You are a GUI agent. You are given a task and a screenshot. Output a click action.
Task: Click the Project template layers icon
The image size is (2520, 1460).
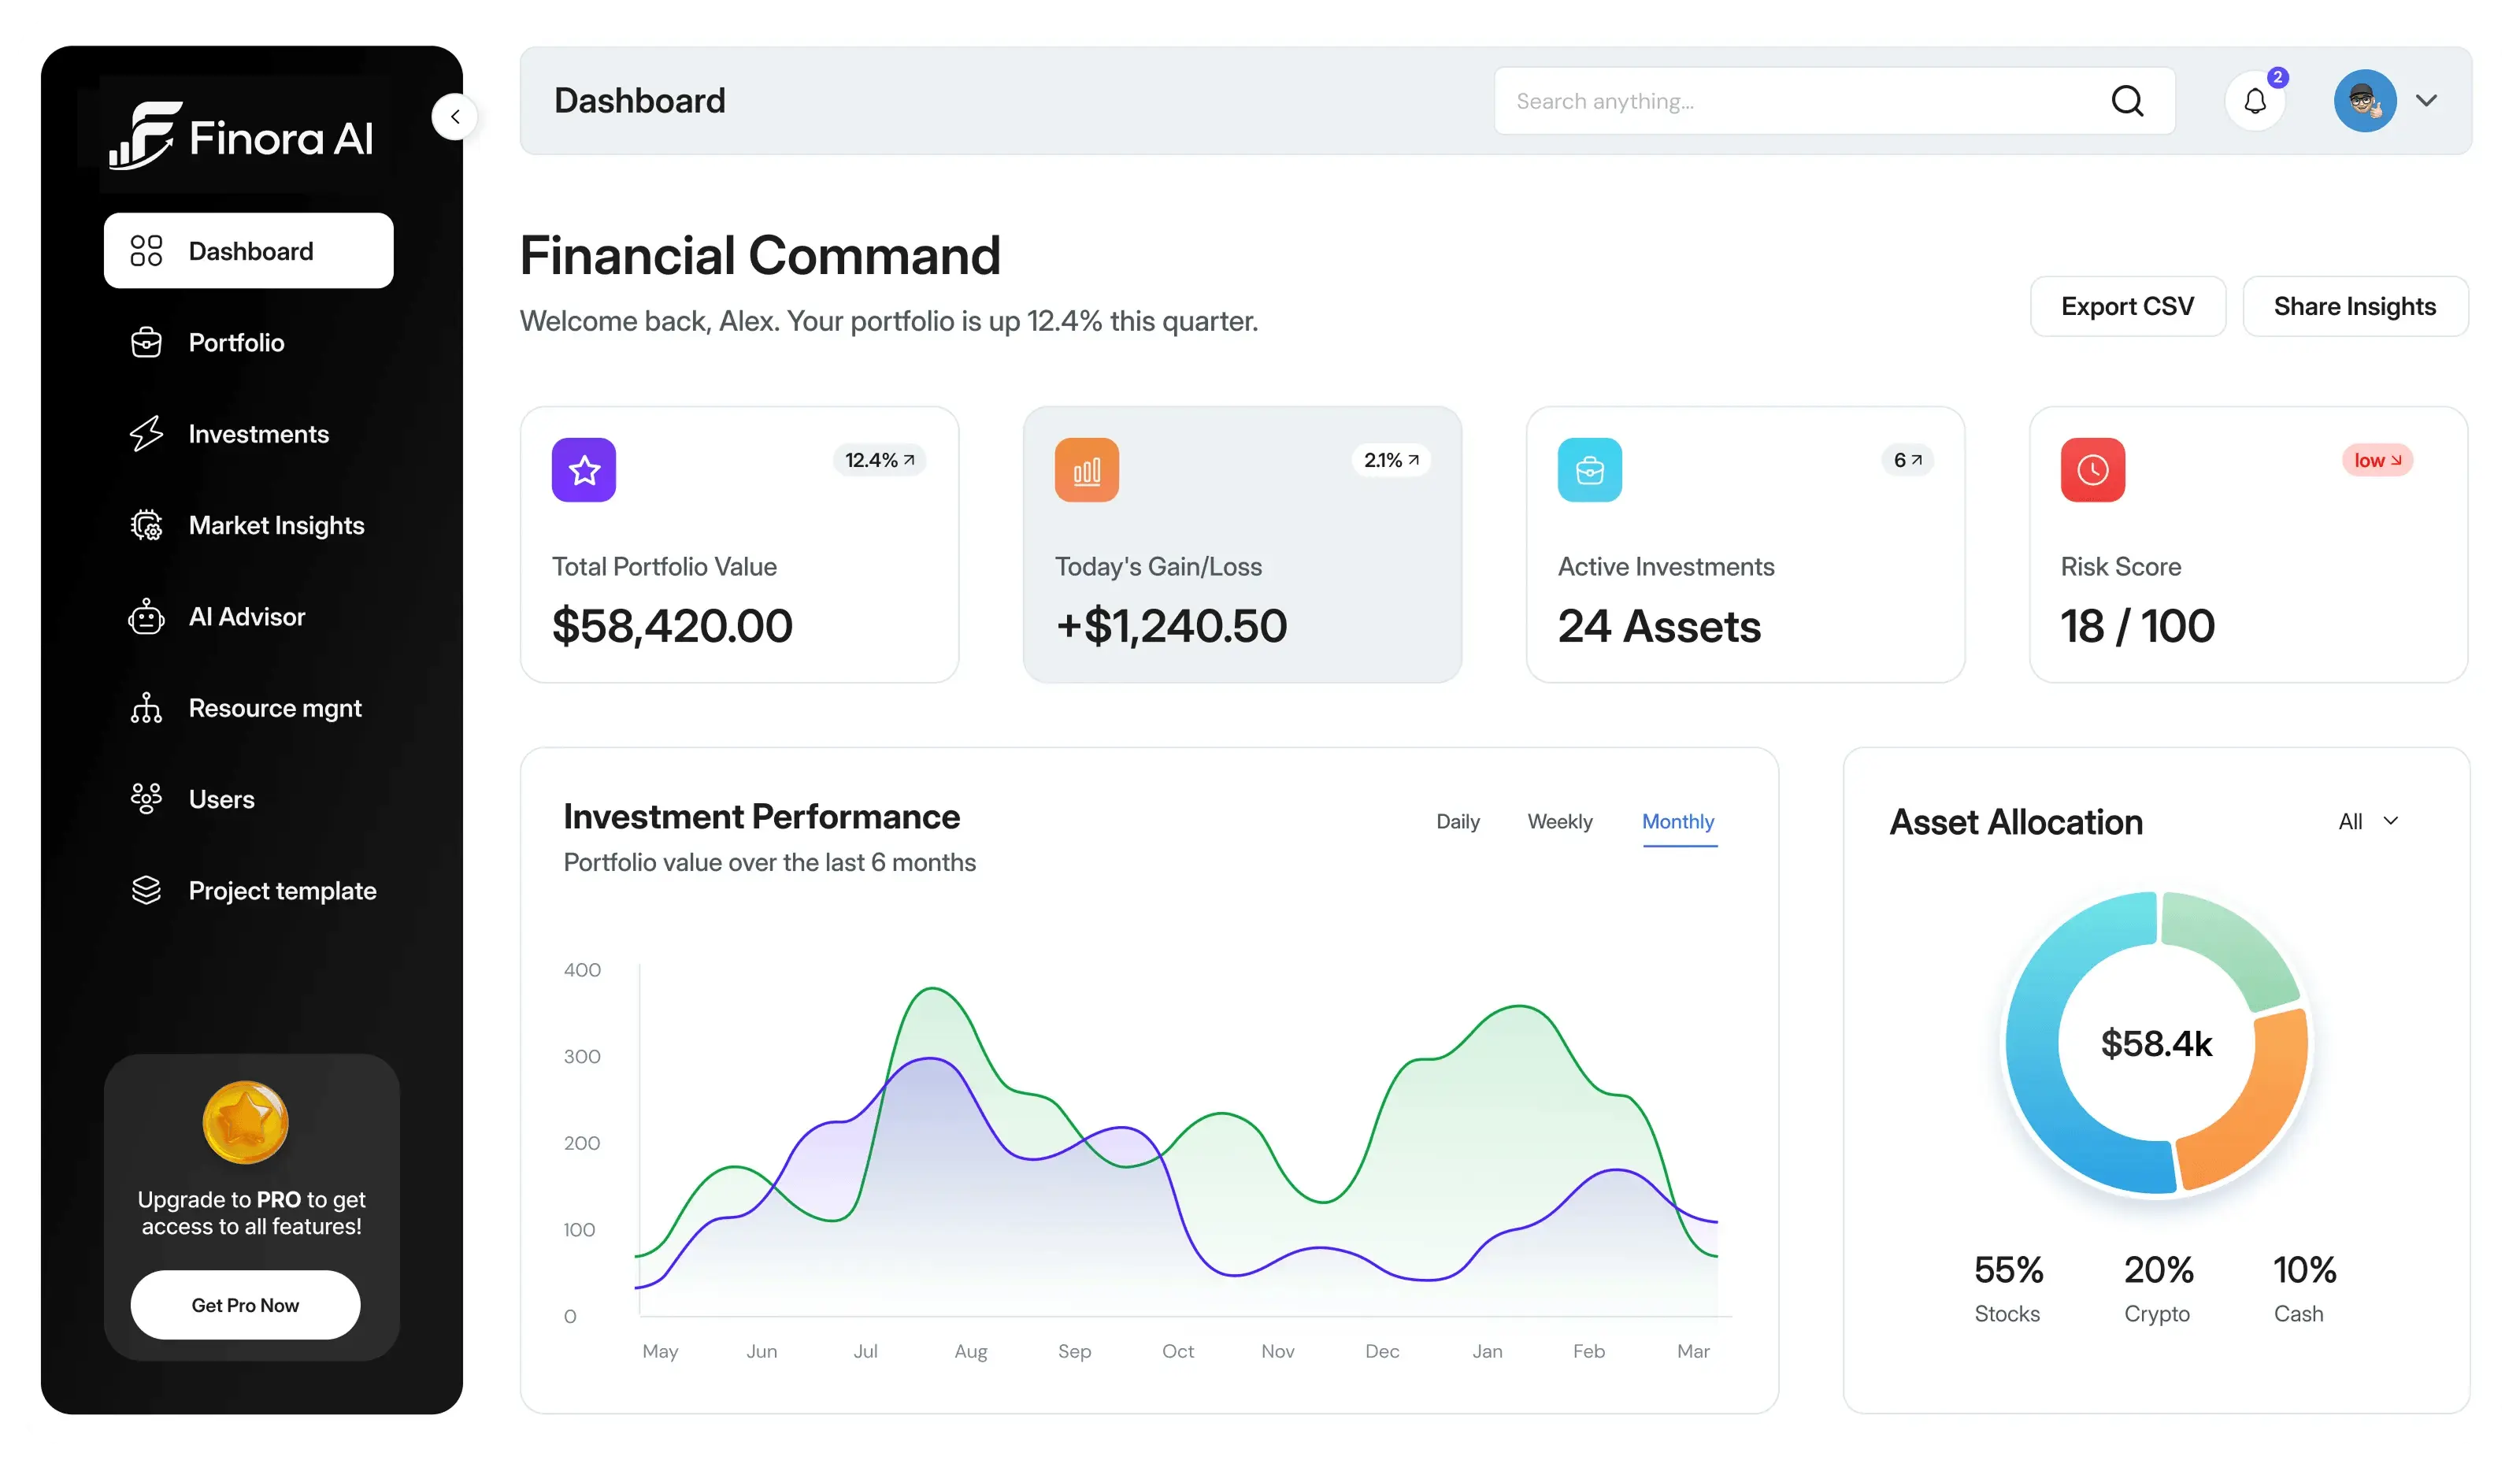146,890
